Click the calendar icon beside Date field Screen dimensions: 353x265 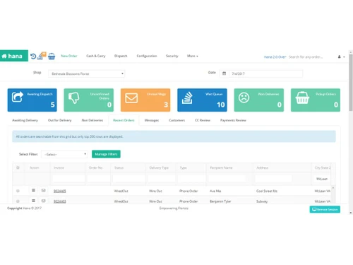click(224, 73)
